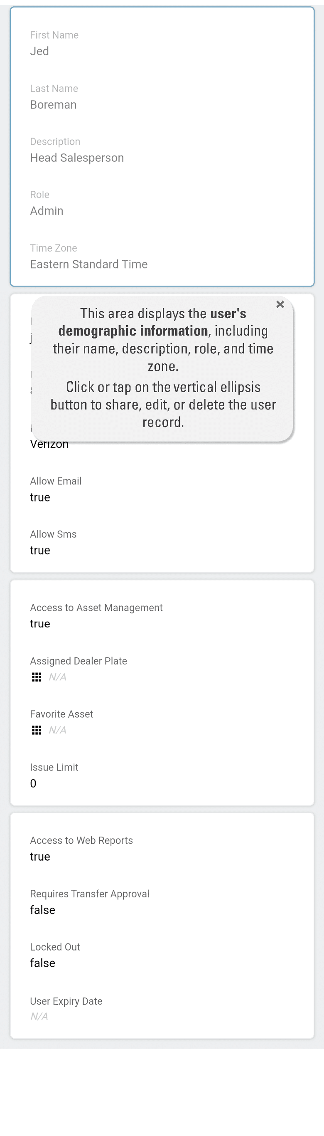This screenshot has width=324, height=1136.
Task: Click the Allow Sms true value
Action: pyautogui.click(x=40, y=551)
